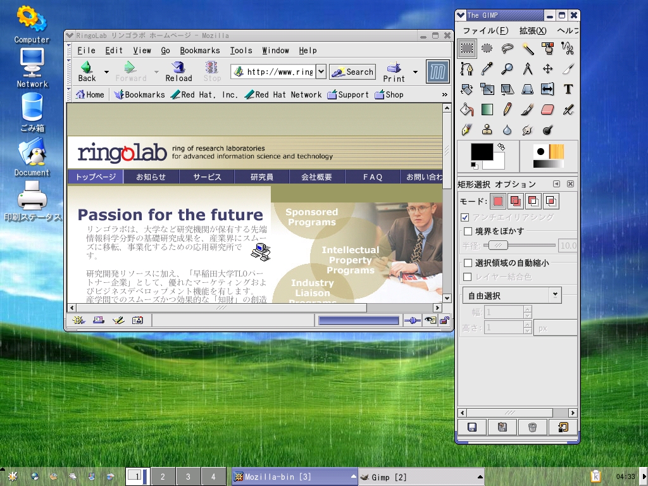
Task: Set selection mode to Add
Action: 515,201
